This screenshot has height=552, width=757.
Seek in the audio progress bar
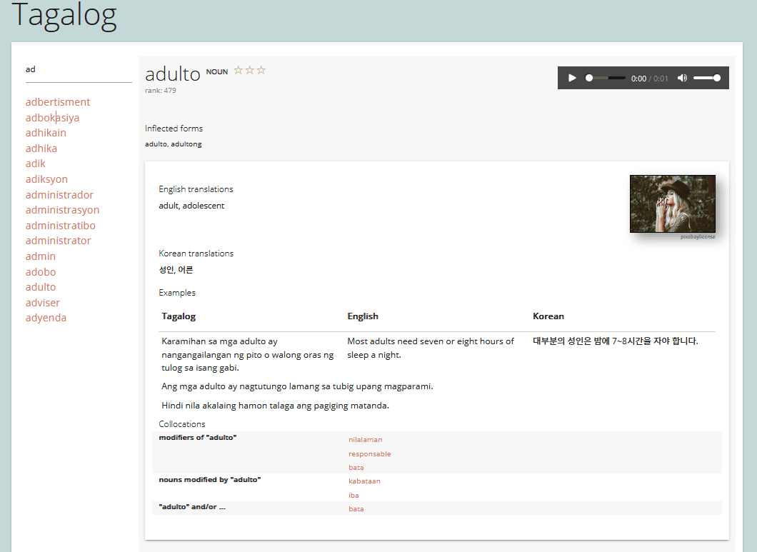point(606,78)
